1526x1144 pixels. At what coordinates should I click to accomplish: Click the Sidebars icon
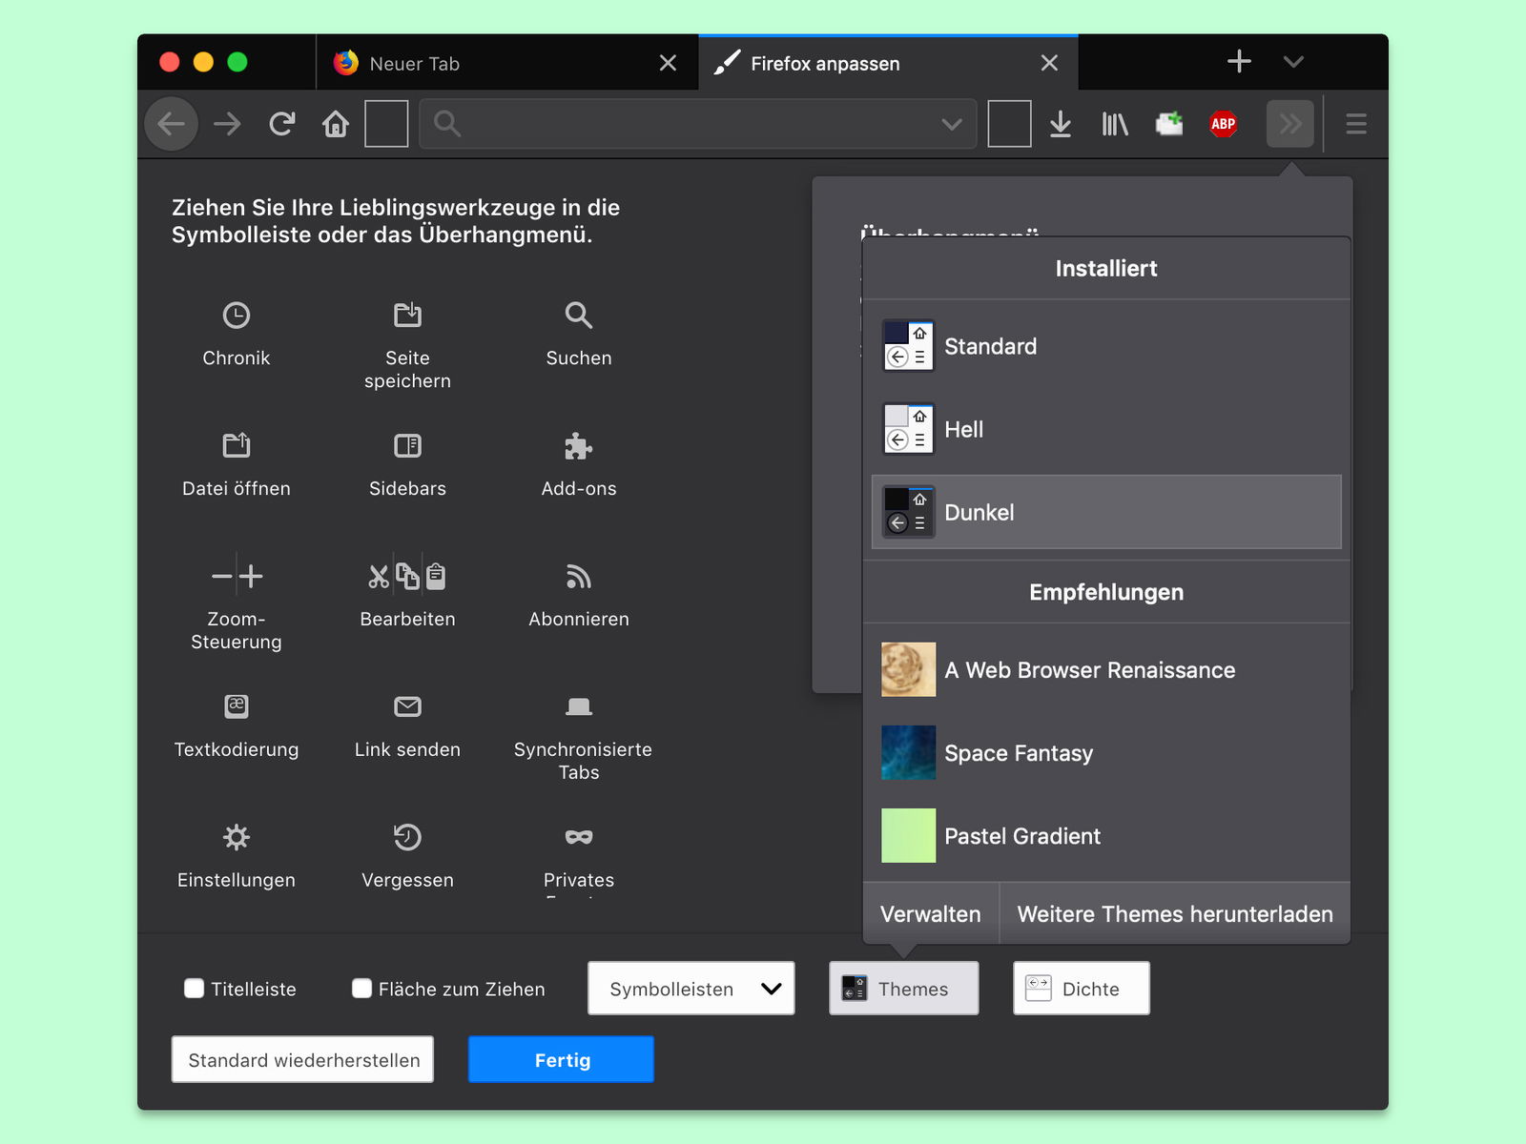point(407,445)
